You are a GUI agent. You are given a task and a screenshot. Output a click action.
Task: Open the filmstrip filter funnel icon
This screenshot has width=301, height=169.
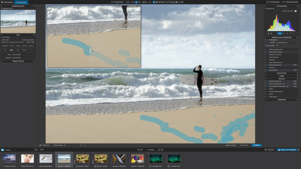pyautogui.click(x=42, y=150)
